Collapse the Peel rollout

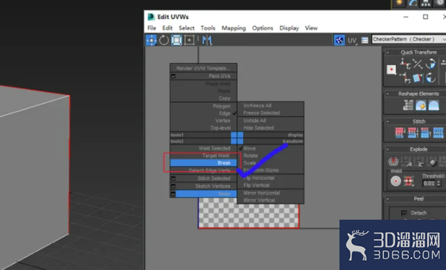(387, 198)
